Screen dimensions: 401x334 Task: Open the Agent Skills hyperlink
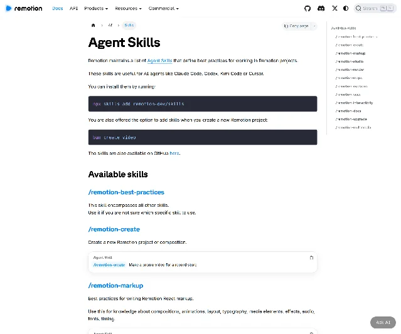(x=159, y=61)
